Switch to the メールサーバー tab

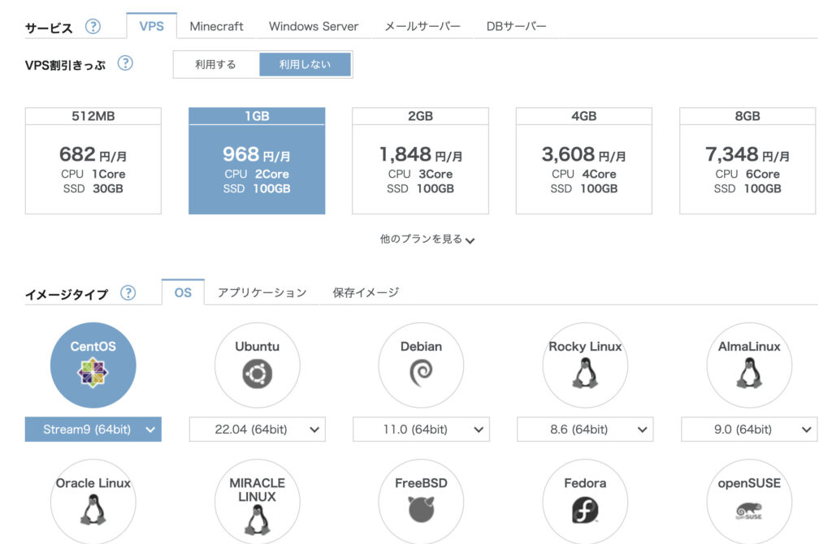tap(422, 26)
